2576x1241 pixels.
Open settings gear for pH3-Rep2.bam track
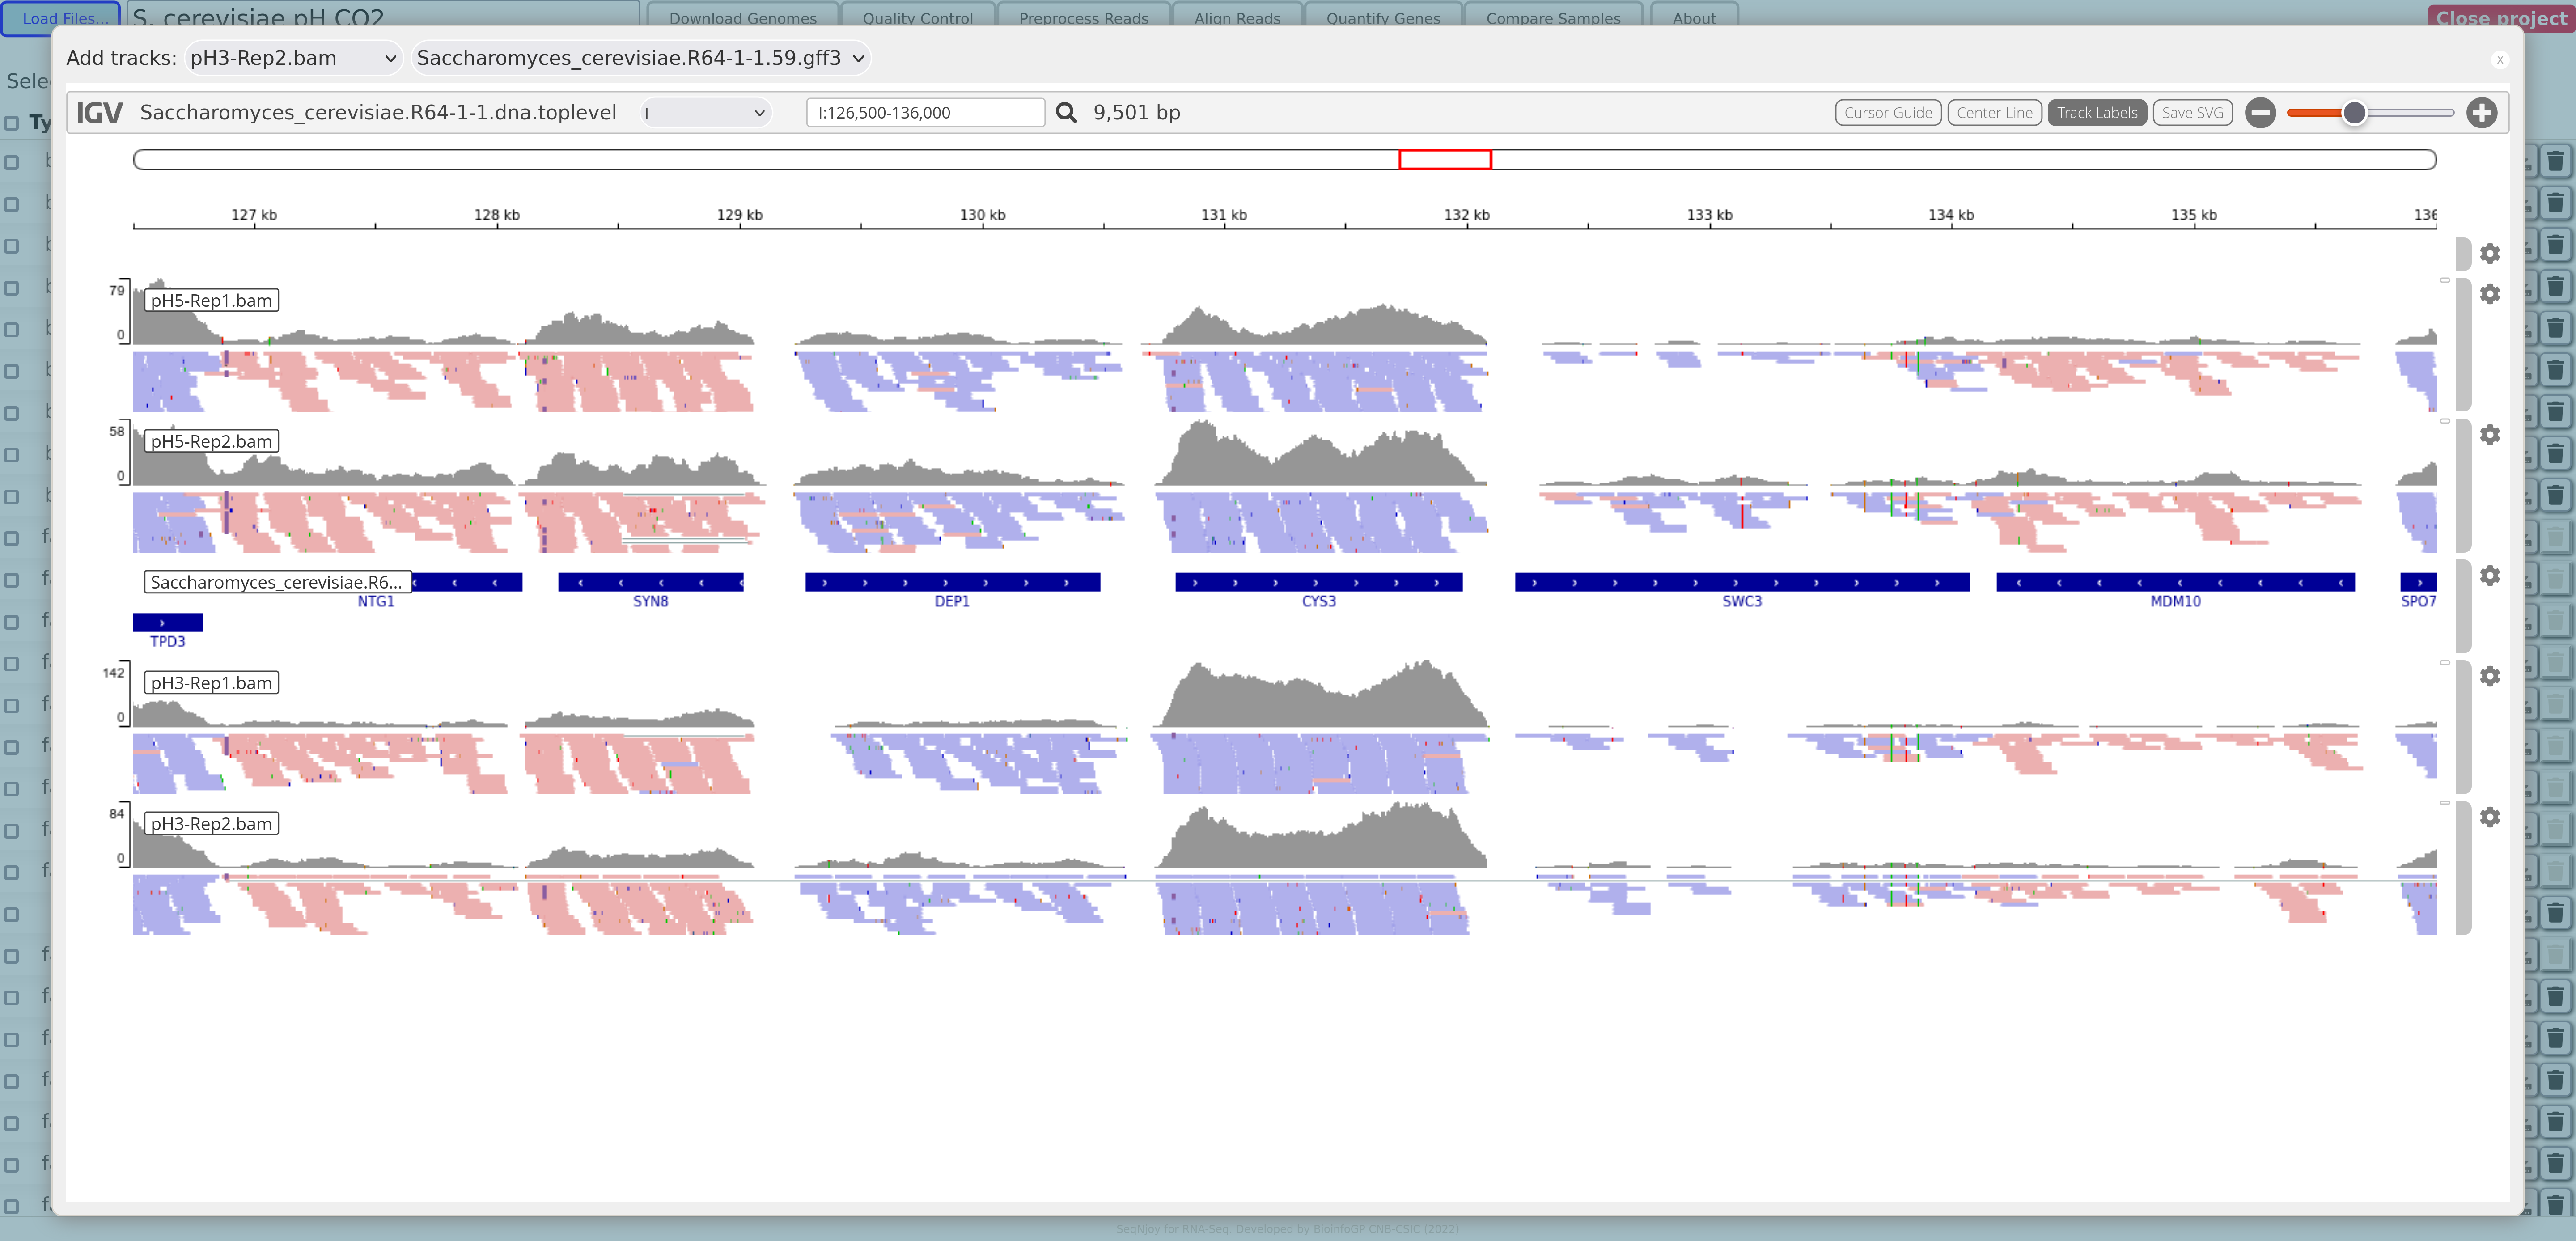click(2490, 818)
